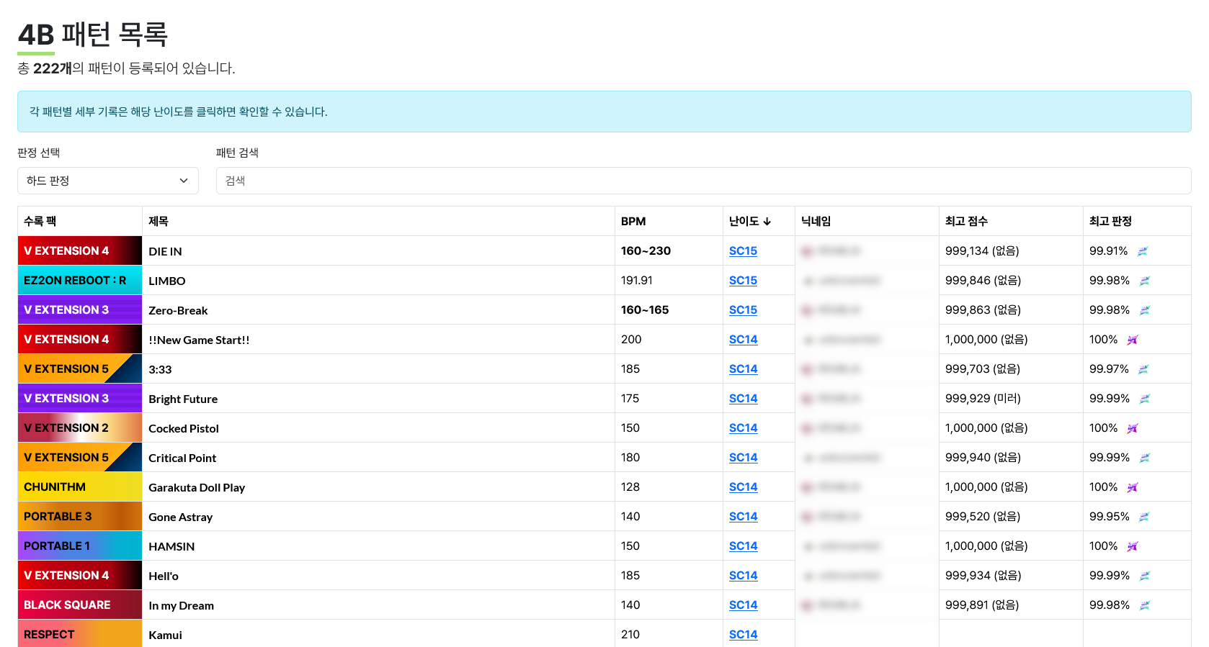Open the SC14 link for Bright Future
1209x647 pixels.
(743, 398)
